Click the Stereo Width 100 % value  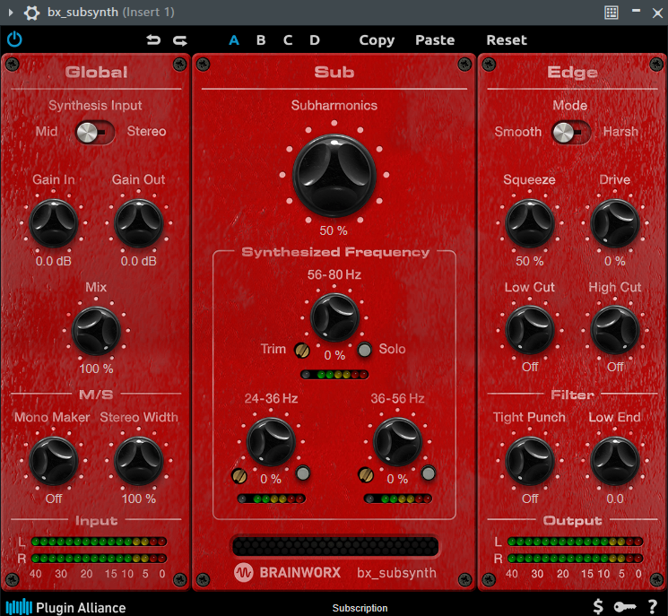[139, 499]
